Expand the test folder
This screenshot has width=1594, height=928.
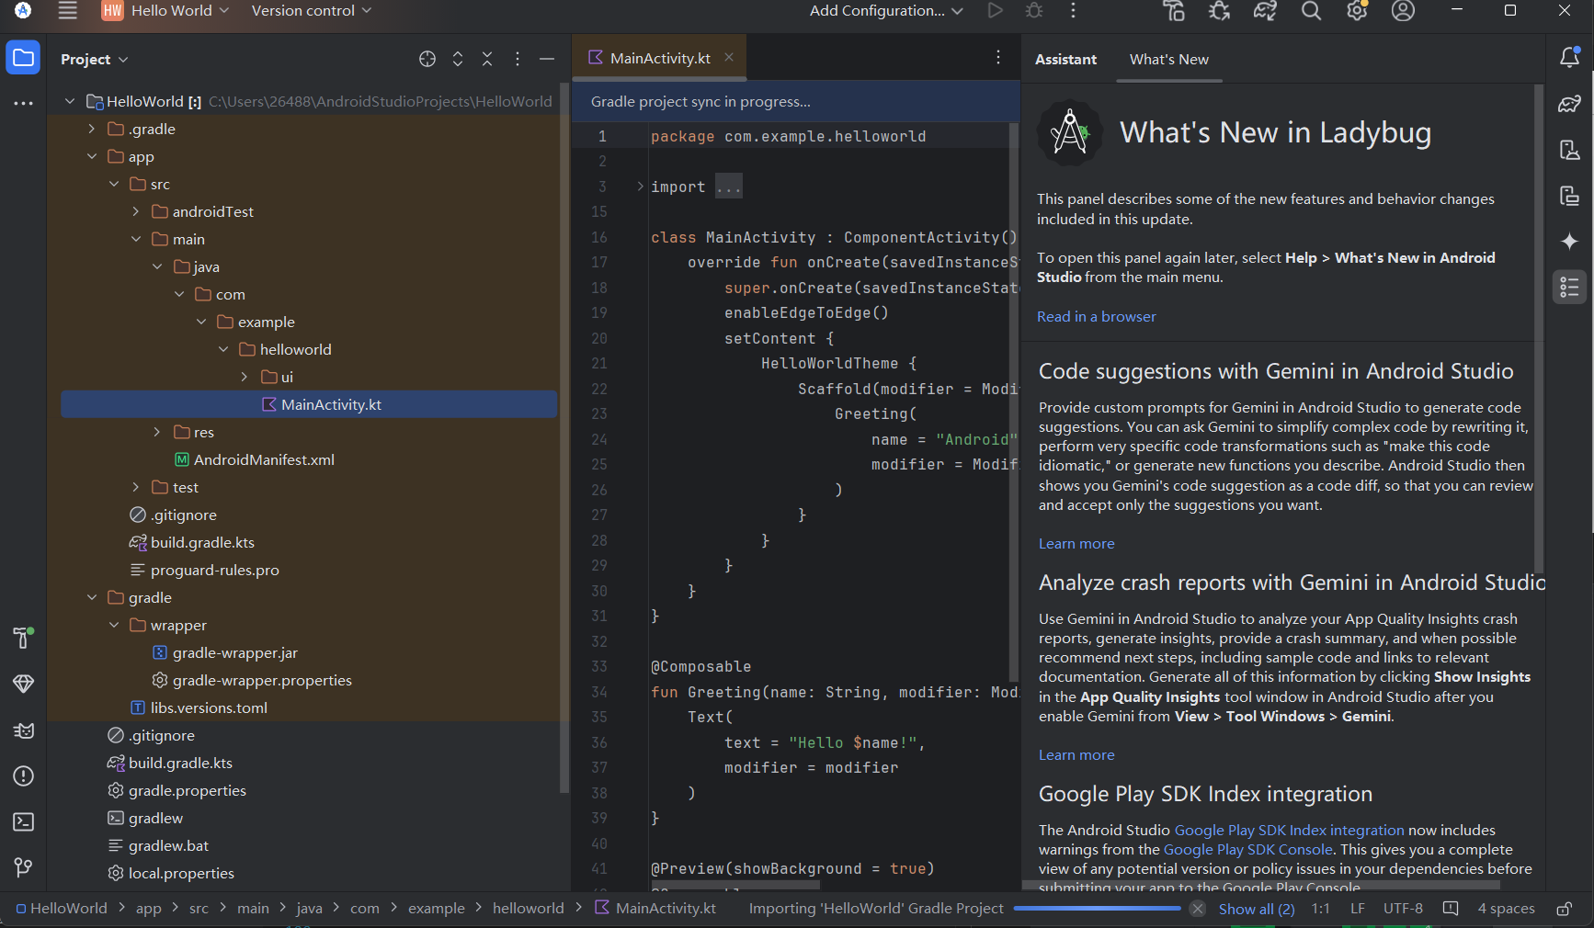(136, 487)
